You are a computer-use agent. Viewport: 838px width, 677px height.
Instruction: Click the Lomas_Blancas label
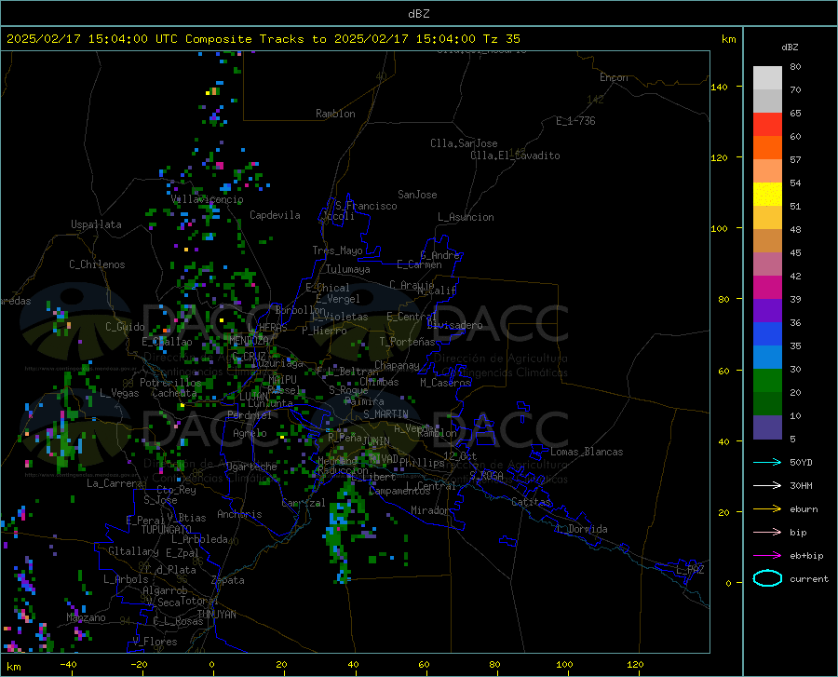click(x=587, y=452)
